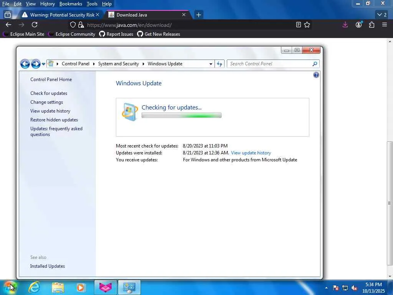Image resolution: width=393 pixels, height=295 pixels.
Task: Click muted volume tray icon
Action: pos(354,288)
